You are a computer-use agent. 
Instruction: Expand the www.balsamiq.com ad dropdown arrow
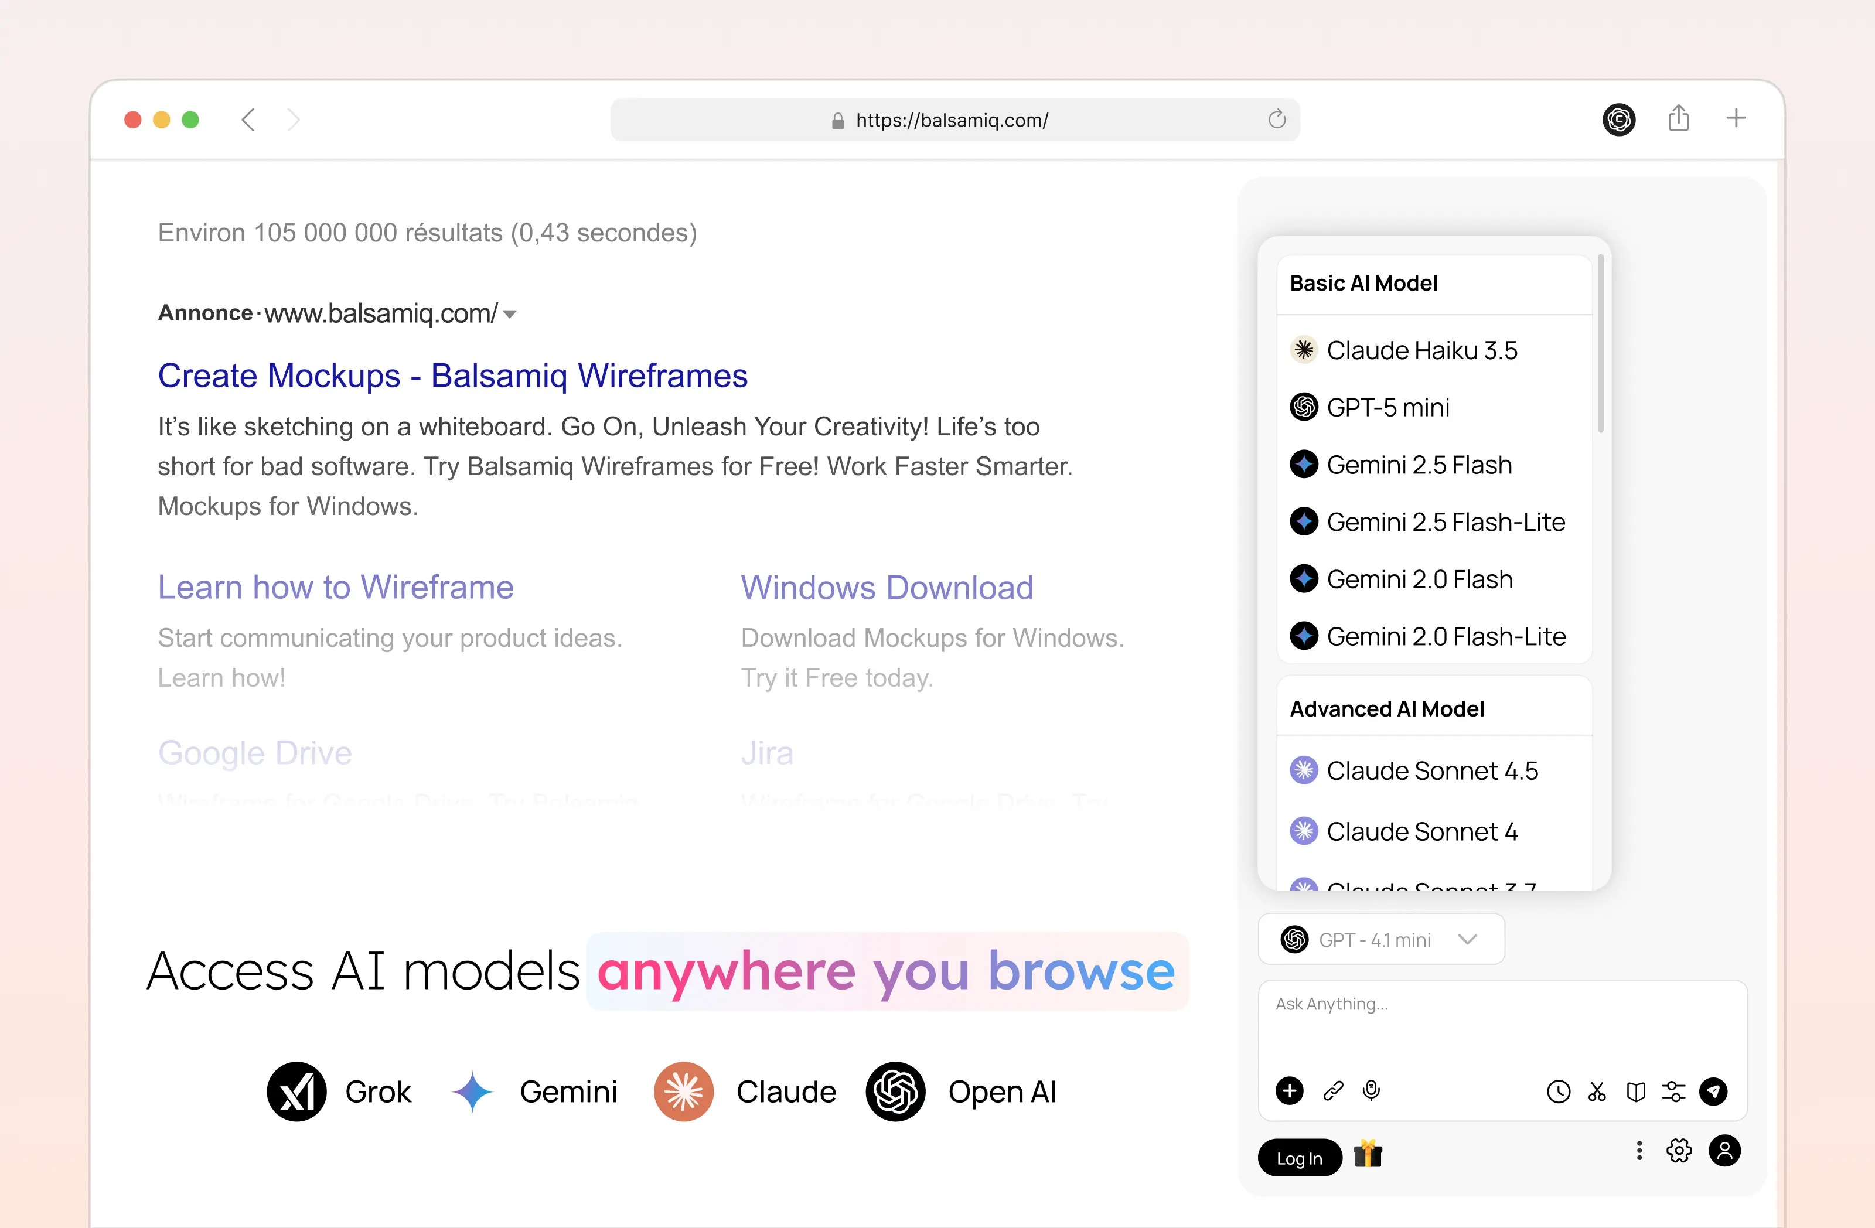510,314
